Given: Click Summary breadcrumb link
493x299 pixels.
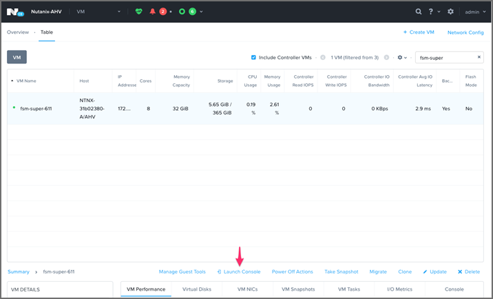Looking at the screenshot, I should pyautogui.click(x=18, y=271).
